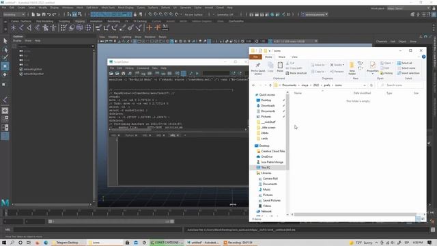Click Paste shortcut in Explorer ribbon

click(296, 73)
